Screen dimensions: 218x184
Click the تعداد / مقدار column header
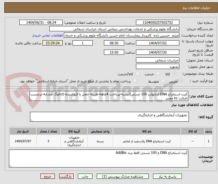tap(49, 131)
